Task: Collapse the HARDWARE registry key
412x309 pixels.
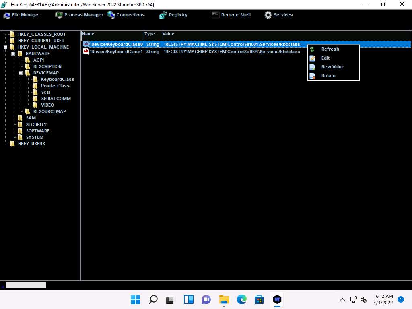Action: 13,54
